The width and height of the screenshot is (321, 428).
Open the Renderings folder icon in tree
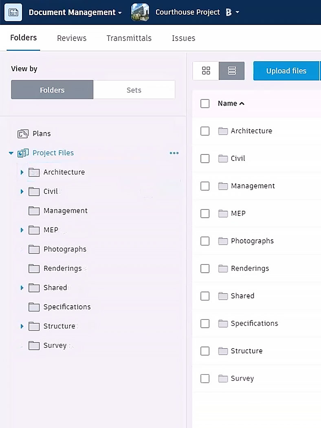tap(34, 269)
